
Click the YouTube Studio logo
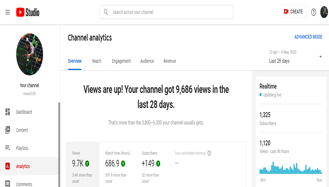coord(28,12)
